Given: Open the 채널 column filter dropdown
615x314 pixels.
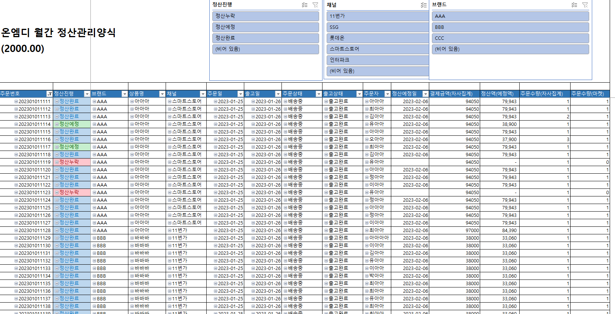Looking at the screenshot, I should tap(202, 94).
